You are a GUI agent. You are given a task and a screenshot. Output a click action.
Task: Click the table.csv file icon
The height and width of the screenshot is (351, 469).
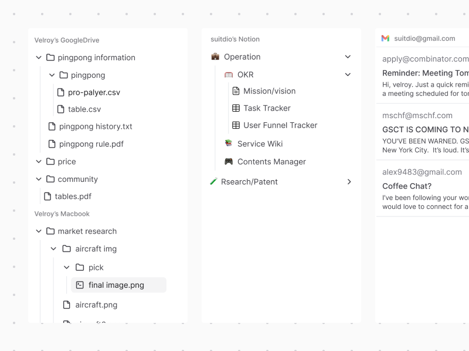[61, 109]
